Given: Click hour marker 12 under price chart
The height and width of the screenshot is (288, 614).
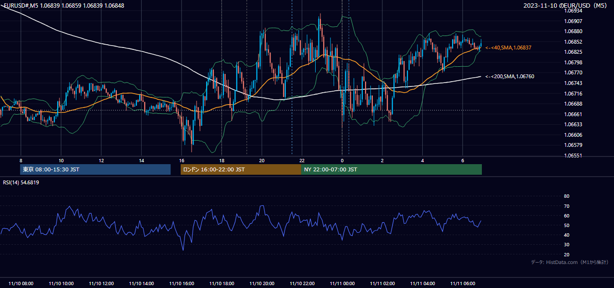Looking at the screenshot, I should coord(101,160).
